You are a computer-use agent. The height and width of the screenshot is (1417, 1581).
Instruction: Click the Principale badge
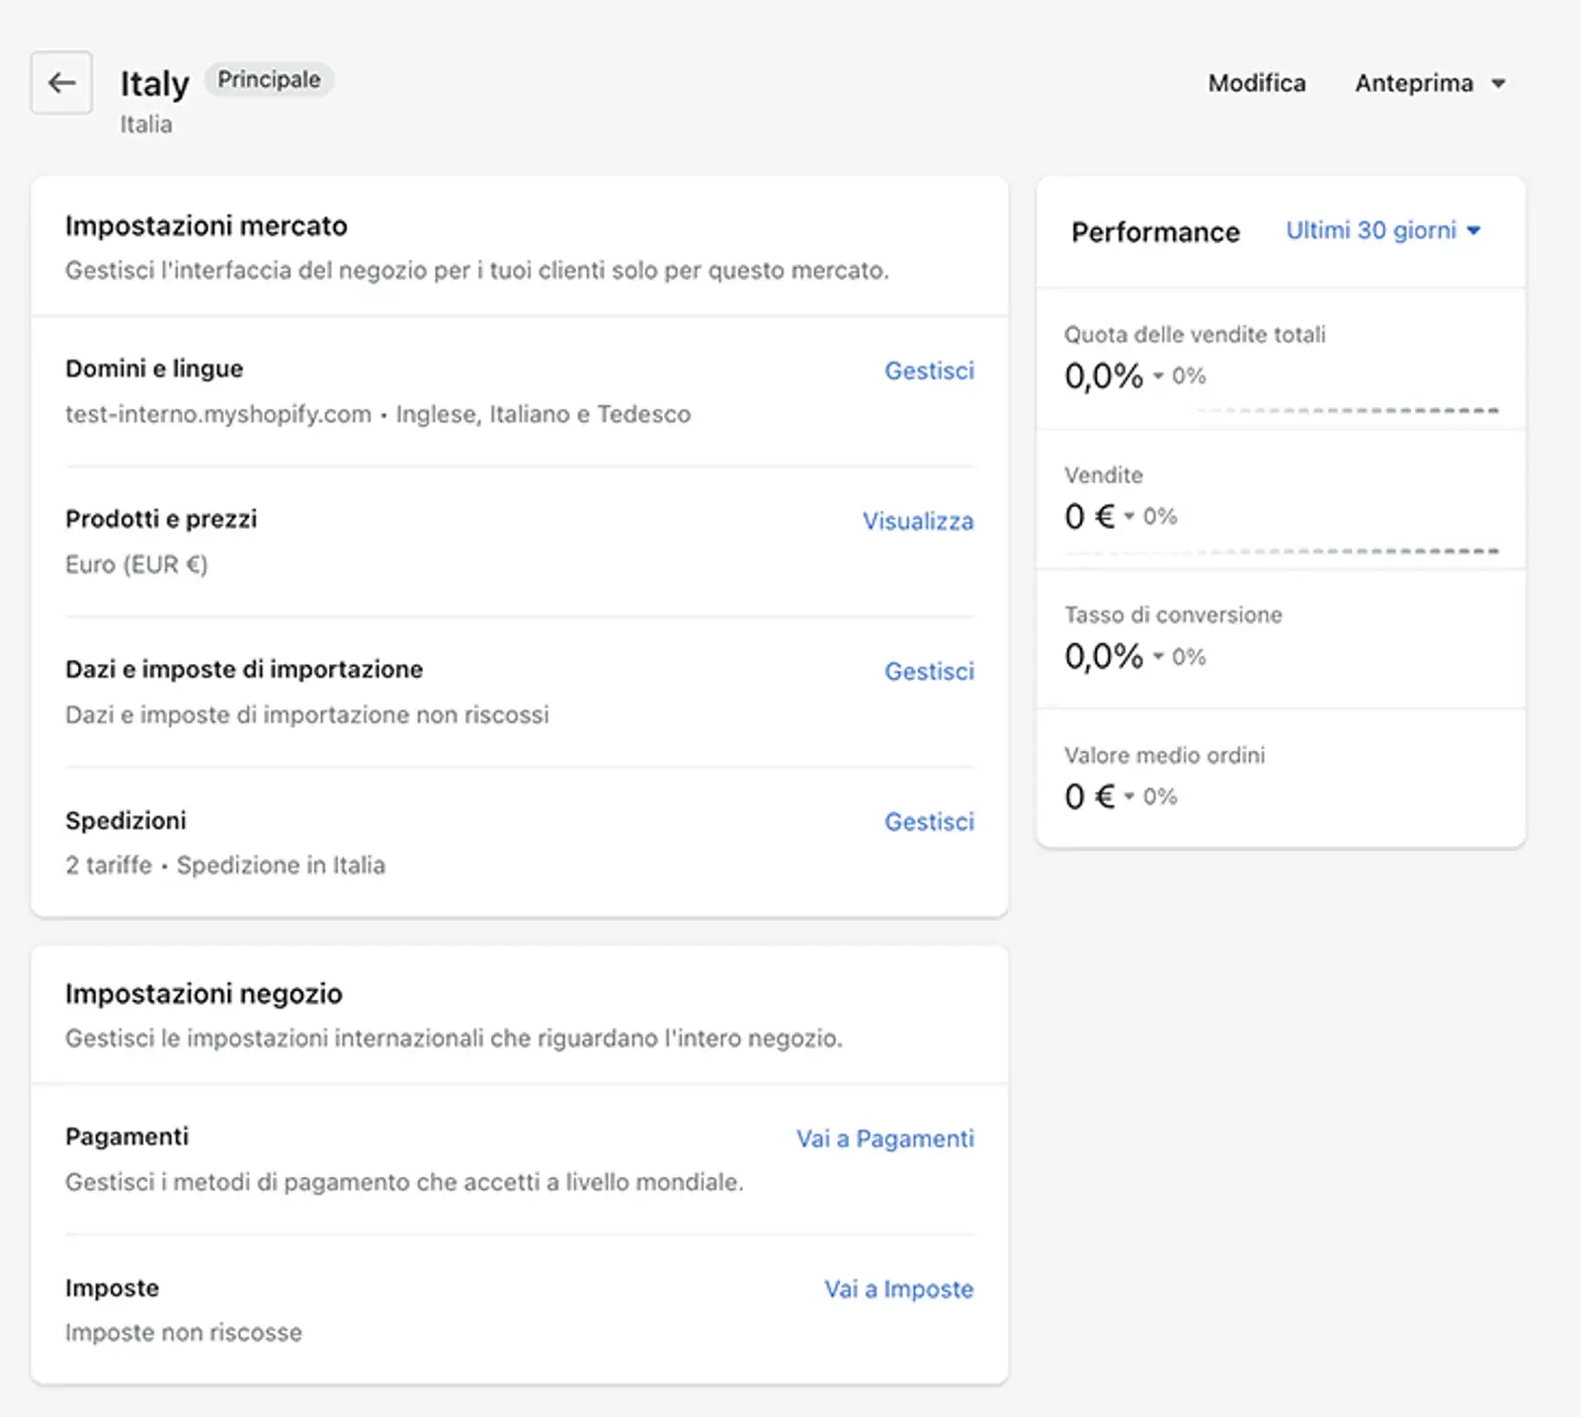pos(269,79)
